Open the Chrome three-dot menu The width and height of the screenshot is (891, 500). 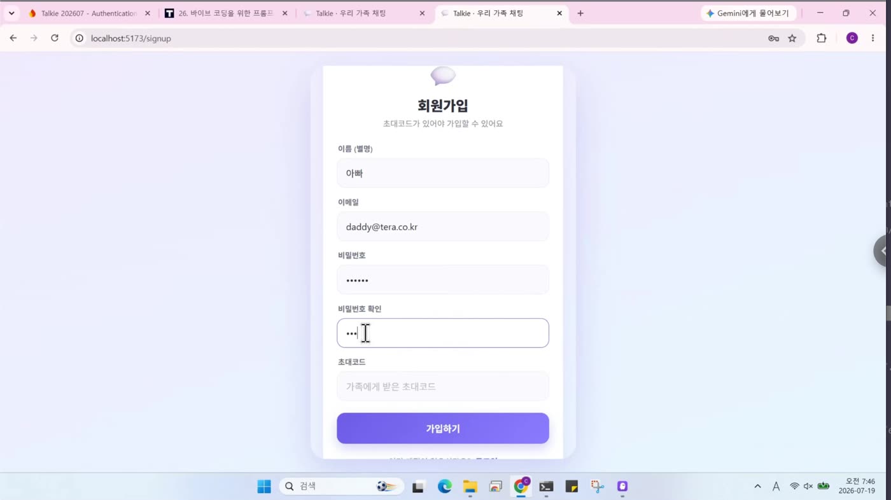click(x=873, y=38)
